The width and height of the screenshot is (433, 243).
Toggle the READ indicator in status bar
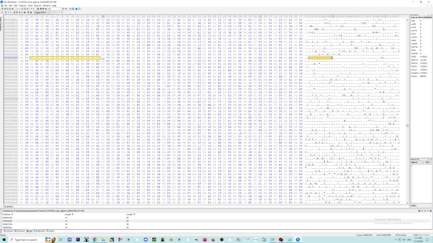[427, 235]
